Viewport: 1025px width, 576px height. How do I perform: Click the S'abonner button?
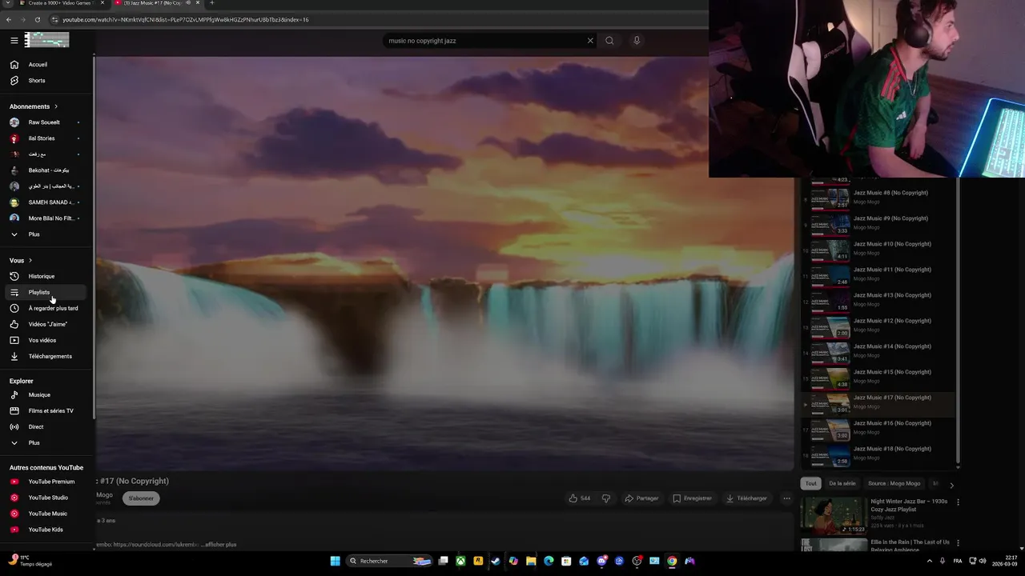pyautogui.click(x=141, y=498)
